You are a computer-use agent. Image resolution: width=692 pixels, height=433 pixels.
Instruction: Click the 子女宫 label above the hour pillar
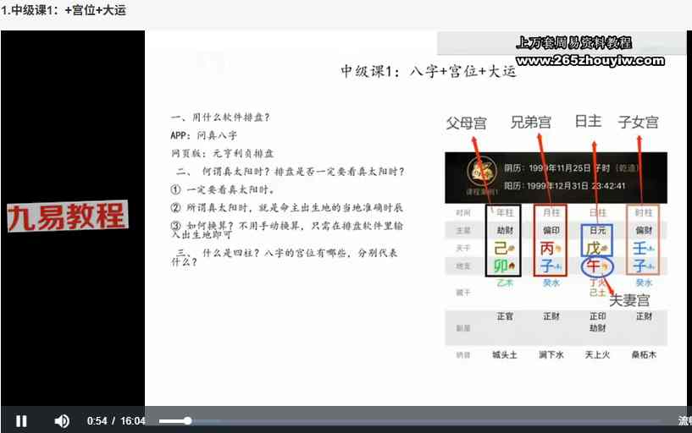click(639, 123)
